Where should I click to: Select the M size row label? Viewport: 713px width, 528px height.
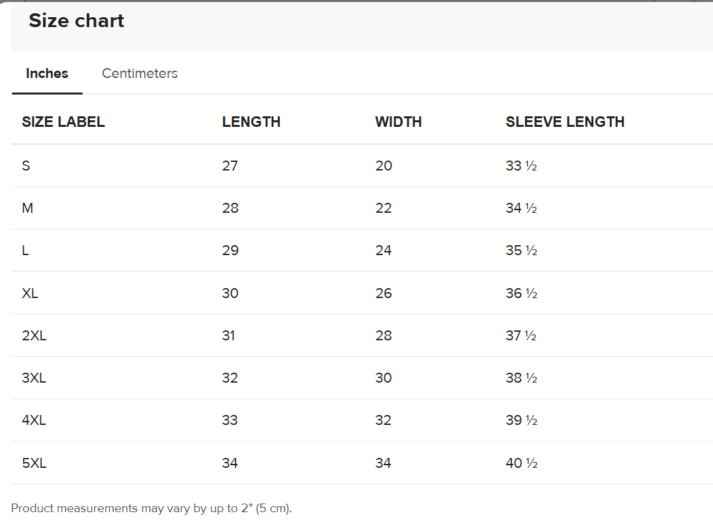pos(27,208)
